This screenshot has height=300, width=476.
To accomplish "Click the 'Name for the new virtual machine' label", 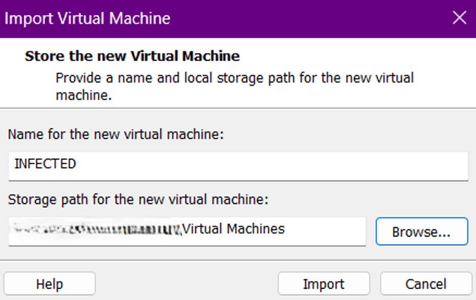I will 116,135.
